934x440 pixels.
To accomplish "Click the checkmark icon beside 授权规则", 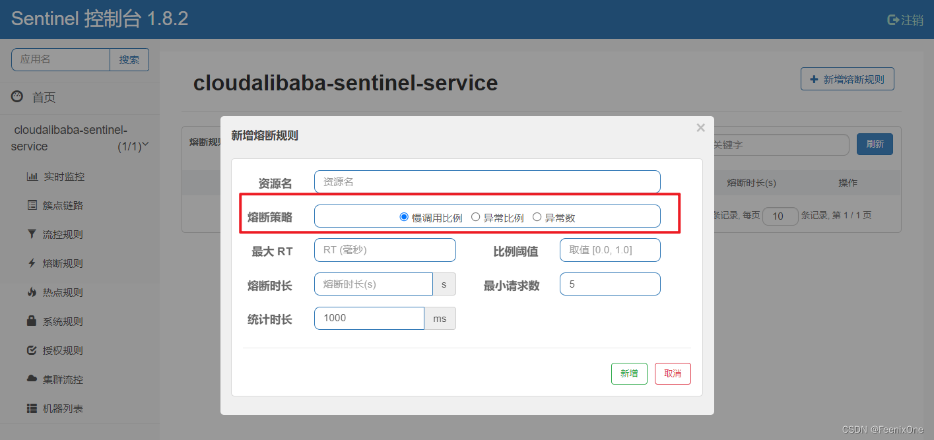I will coord(32,350).
